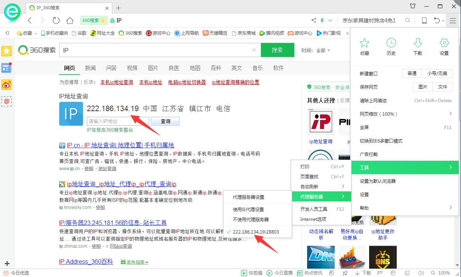Viewport: 461px width, 277px height.
Task: Click the mute speaker icon in status bar
Action: [421, 273]
